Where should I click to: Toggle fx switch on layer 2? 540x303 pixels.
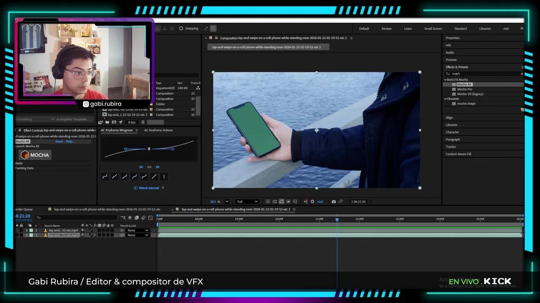(95, 235)
